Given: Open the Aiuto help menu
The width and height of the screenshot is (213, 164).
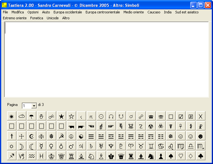Looking at the screenshot, I should [x=46, y=12].
